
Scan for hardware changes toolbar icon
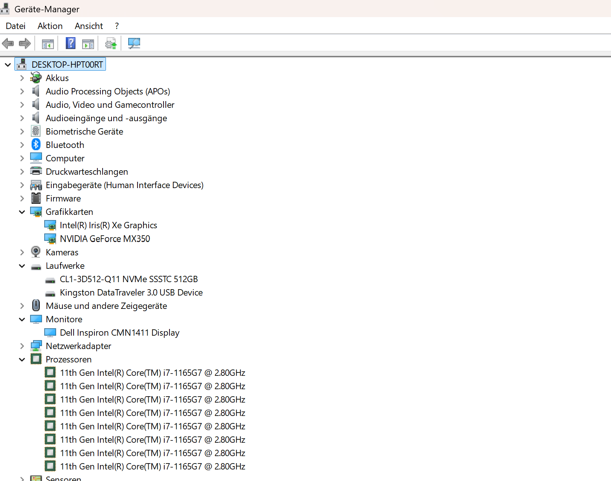[134, 43]
